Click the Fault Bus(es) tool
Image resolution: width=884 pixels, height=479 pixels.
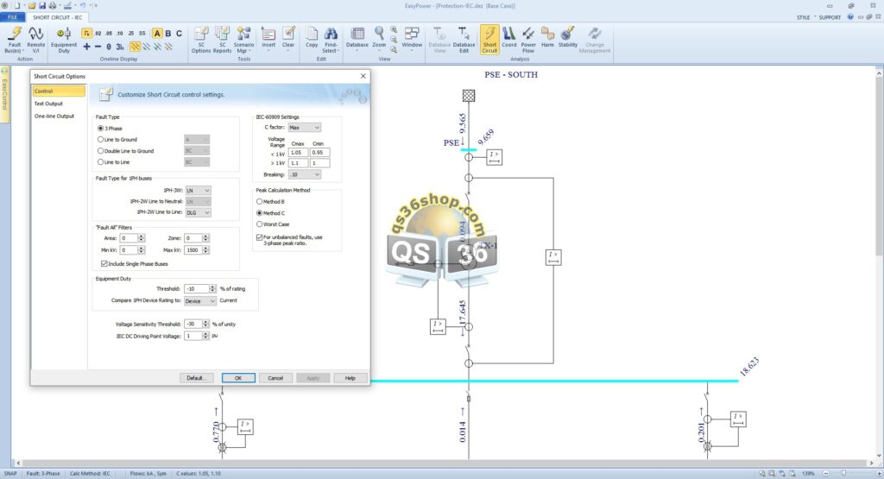[x=14, y=40]
